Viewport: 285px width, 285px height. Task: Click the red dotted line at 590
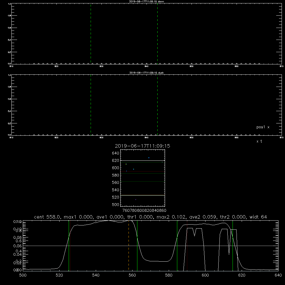(187, 245)
